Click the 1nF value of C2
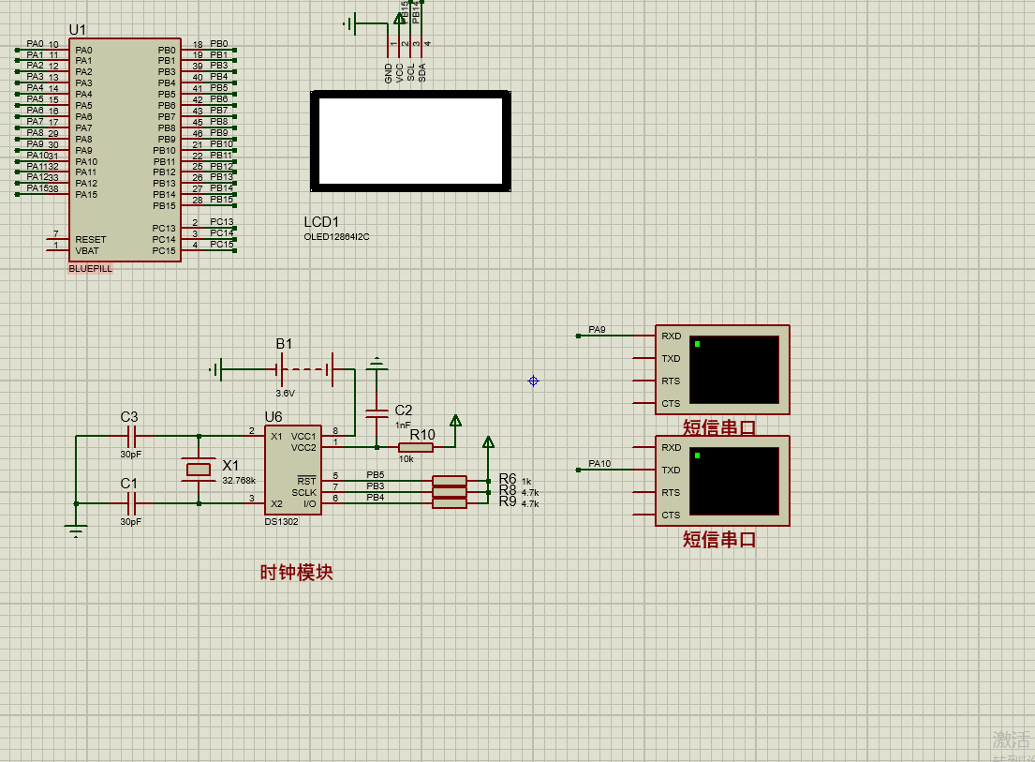Viewport: 1035px width, 762px height. click(x=403, y=426)
